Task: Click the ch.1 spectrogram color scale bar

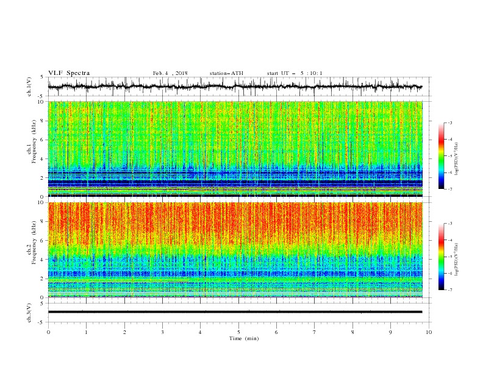Action: (x=441, y=156)
